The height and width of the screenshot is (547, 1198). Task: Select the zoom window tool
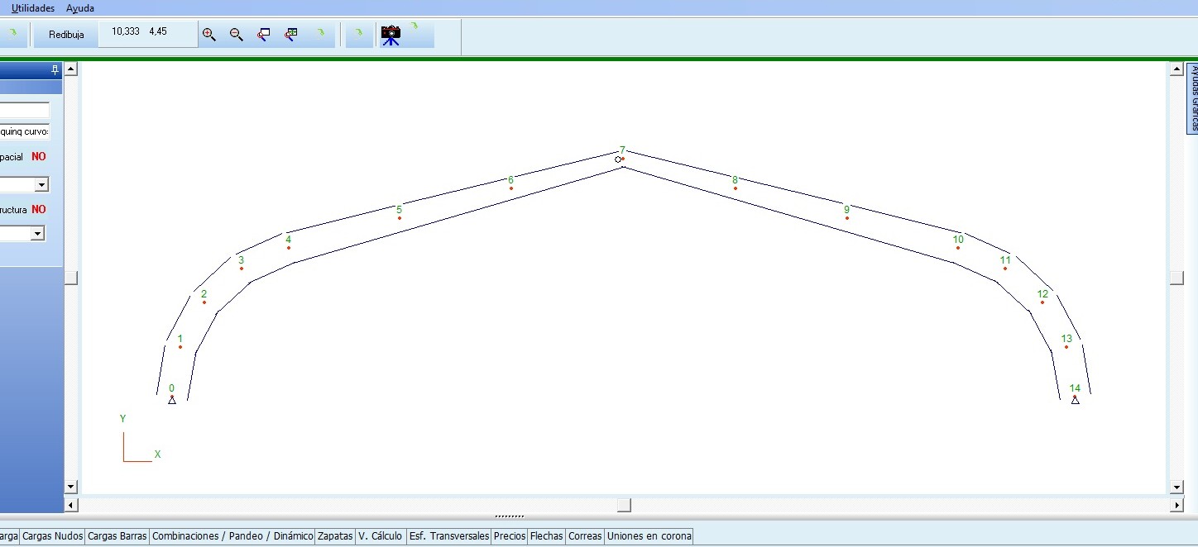(264, 35)
